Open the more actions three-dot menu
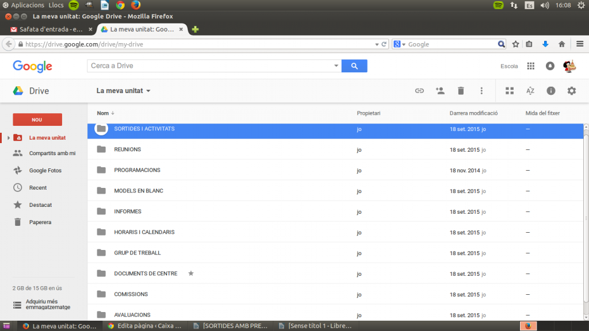 [x=481, y=91]
